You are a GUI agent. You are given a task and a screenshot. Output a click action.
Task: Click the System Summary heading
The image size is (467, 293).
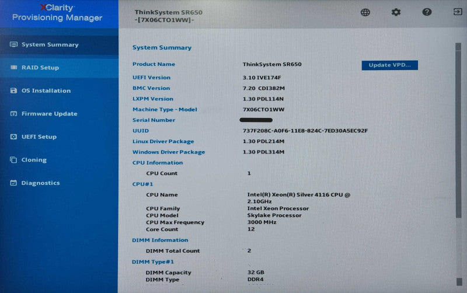pos(162,48)
